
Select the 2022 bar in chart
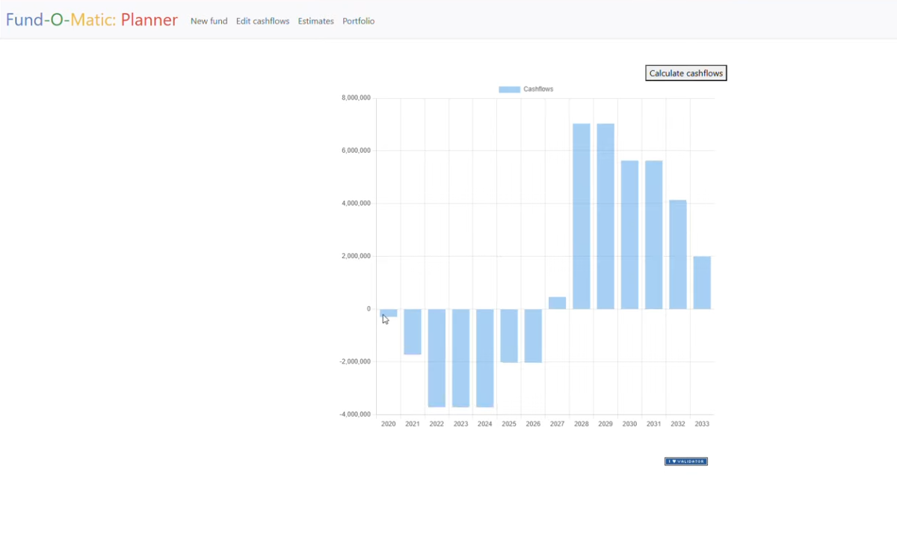pyautogui.click(x=437, y=358)
